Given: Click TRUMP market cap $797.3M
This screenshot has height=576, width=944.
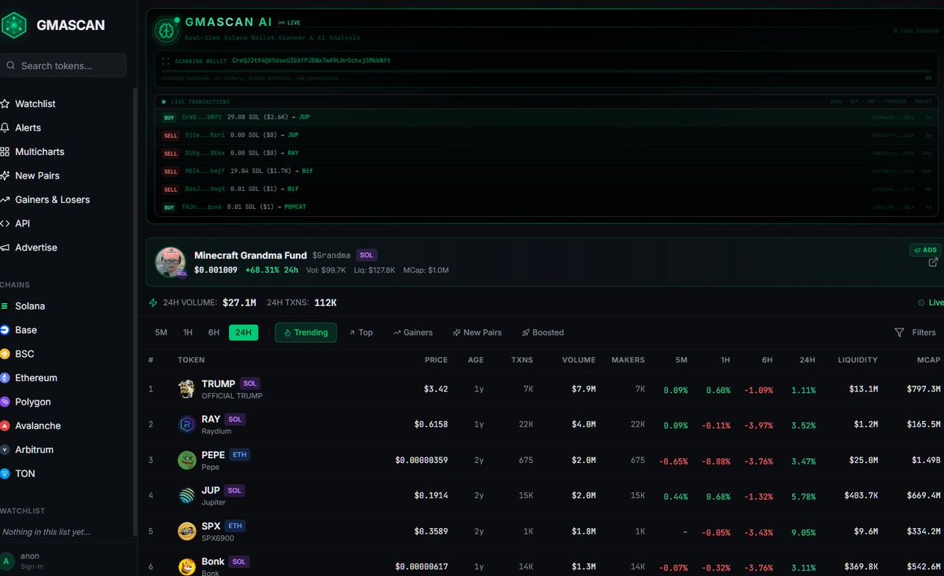Looking at the screenshot, I should pos(924,389).
